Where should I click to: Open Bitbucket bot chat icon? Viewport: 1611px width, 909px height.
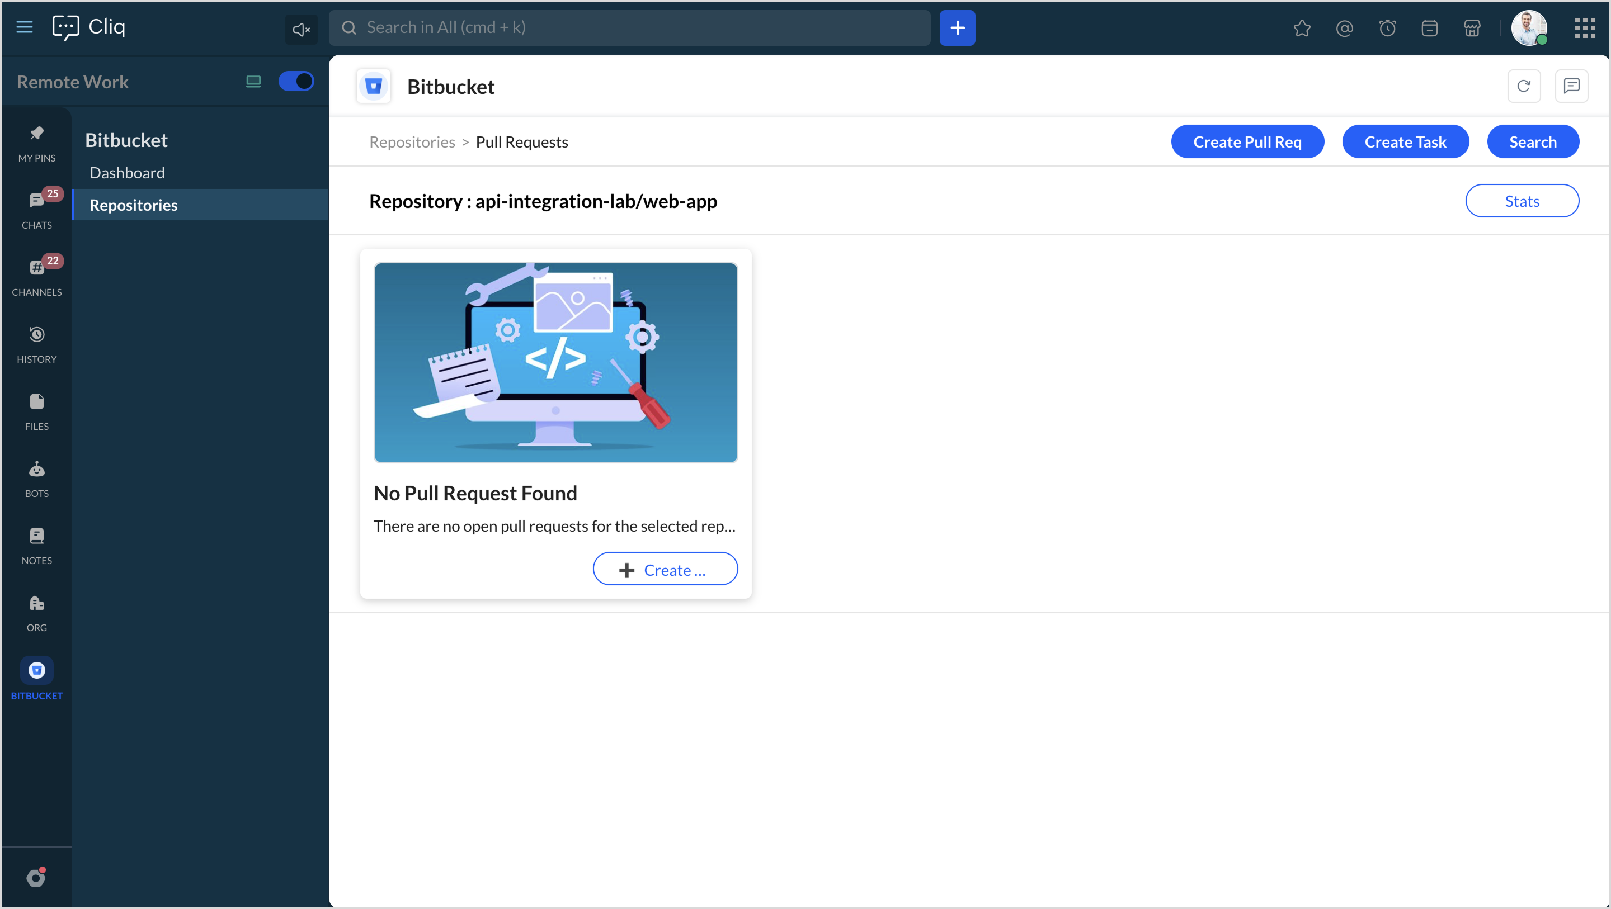click(x=1571, y=86)
